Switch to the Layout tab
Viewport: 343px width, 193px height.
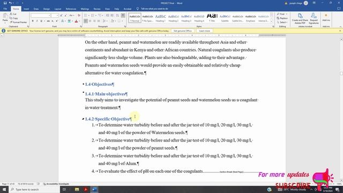58,9
